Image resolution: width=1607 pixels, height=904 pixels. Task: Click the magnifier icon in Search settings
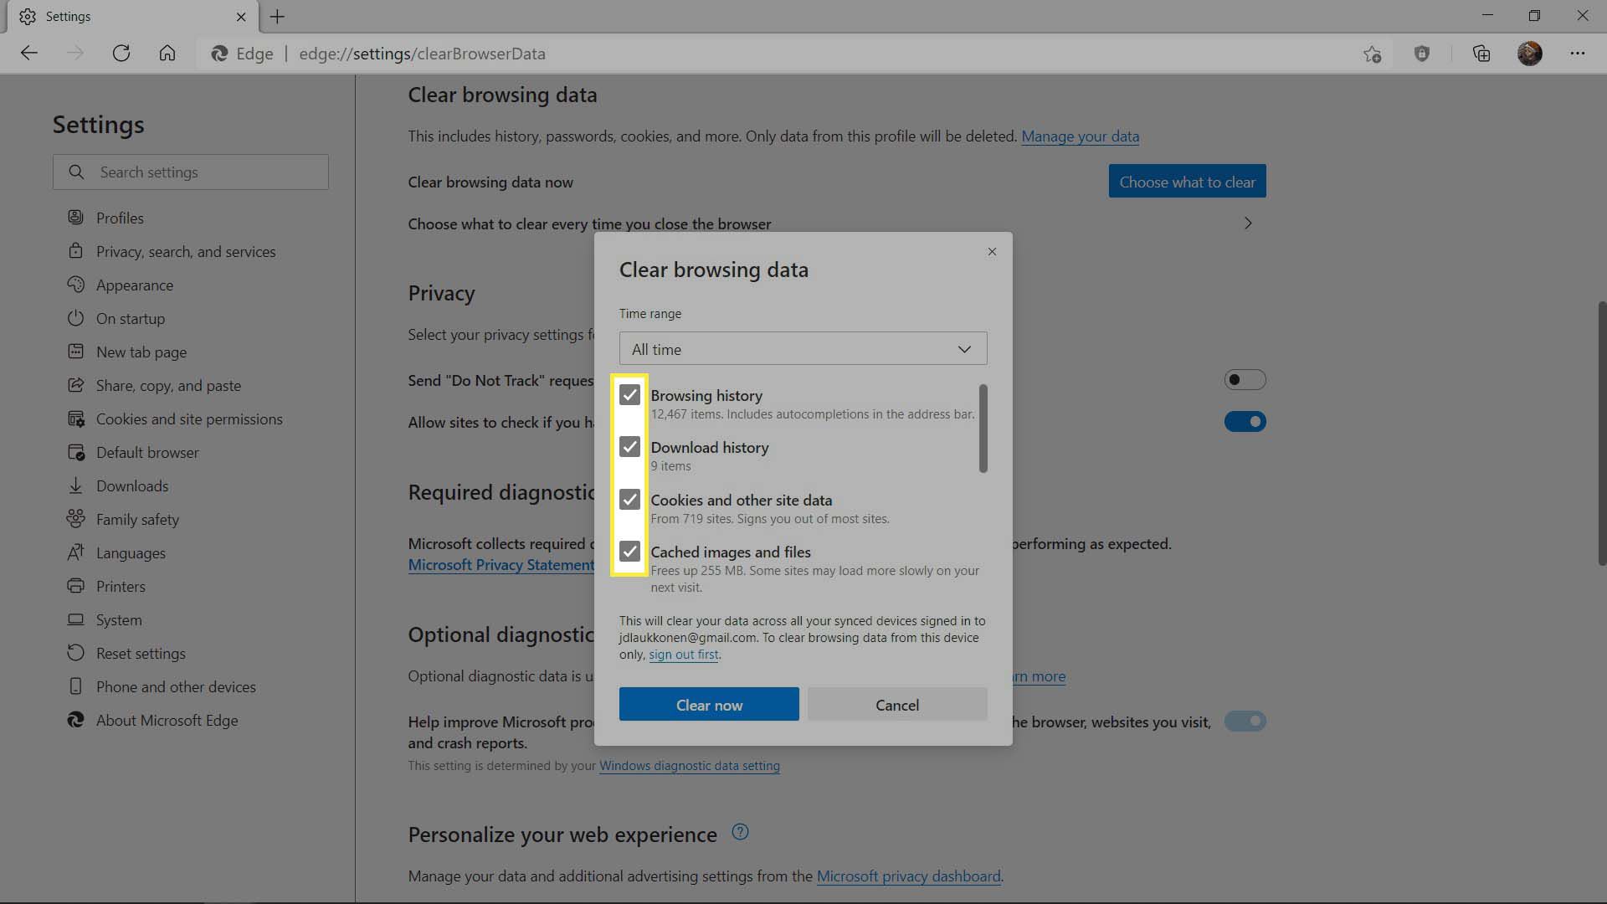[76, 172]
